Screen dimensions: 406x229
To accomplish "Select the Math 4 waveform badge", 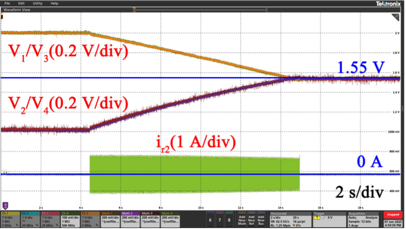I will [x=171, y=219].
